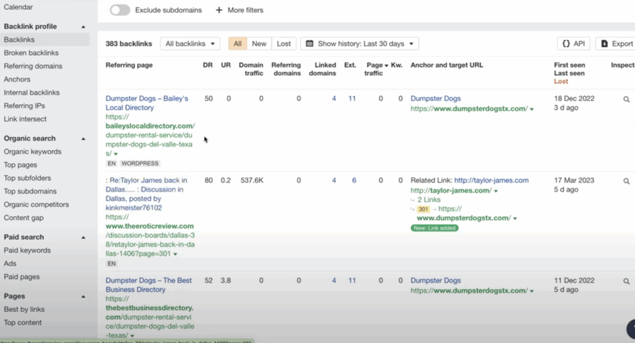Screen dimensions: 635x343
Task: Select the New backlinks filter
Action: 259,43
